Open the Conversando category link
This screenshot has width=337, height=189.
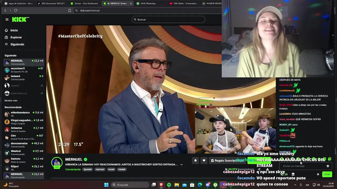coord(73,169)
